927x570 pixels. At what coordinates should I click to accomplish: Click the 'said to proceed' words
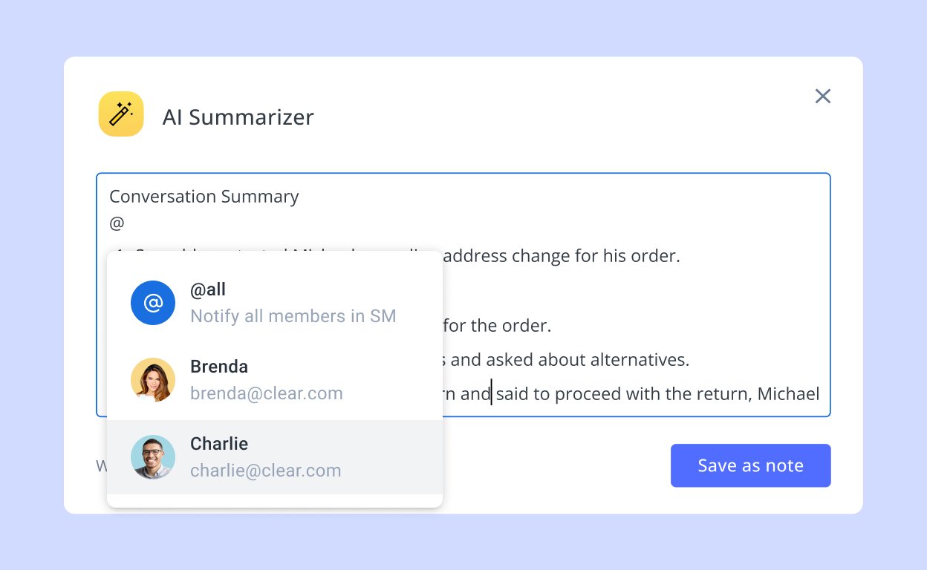coord(549,394)
